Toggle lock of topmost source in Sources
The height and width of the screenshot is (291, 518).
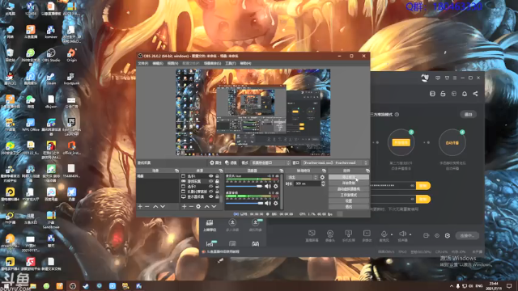click(217, 176)
